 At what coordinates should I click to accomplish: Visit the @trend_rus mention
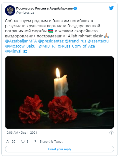[76, 41]
